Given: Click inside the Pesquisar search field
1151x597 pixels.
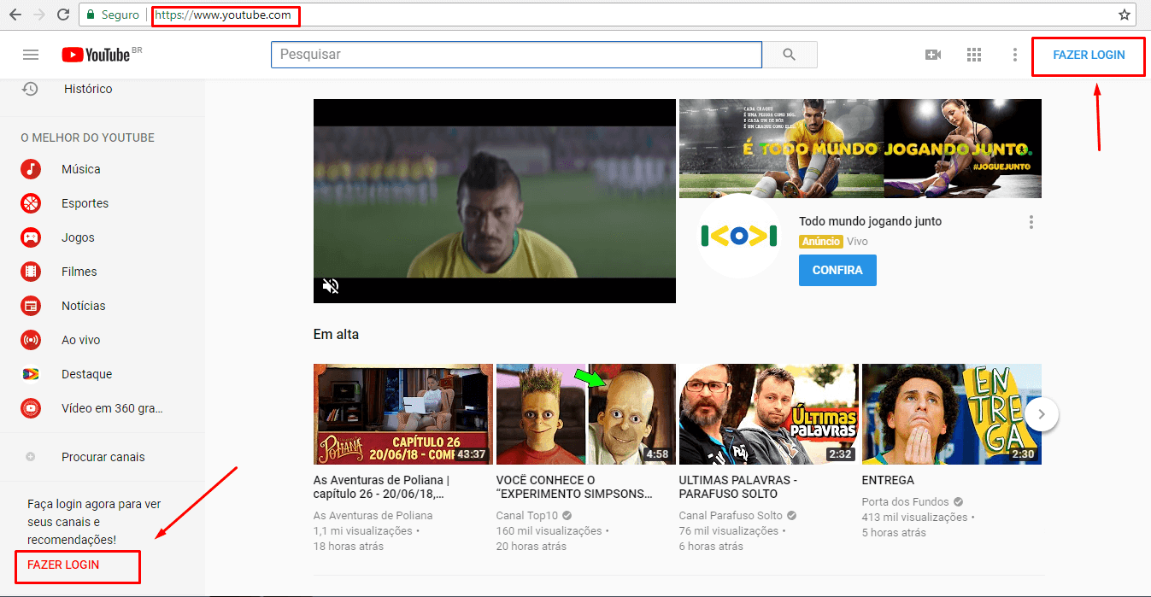Looking at the screenshot, I should click(x=515, y=54).
